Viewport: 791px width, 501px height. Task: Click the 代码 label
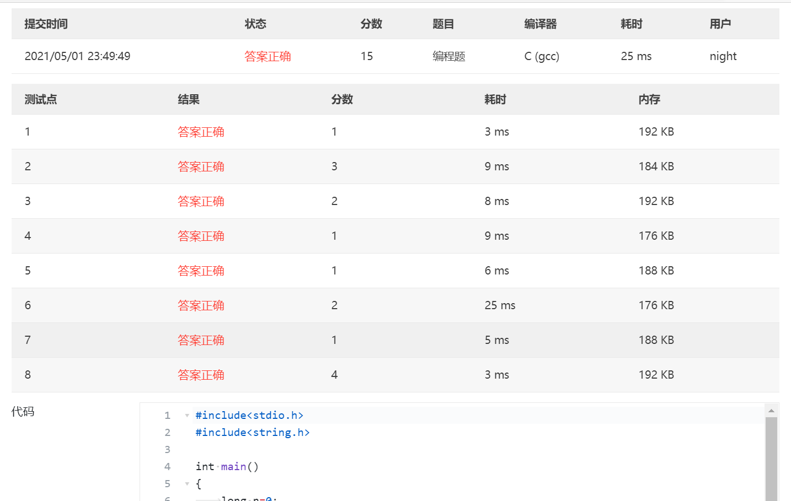(x=23, y=412)
